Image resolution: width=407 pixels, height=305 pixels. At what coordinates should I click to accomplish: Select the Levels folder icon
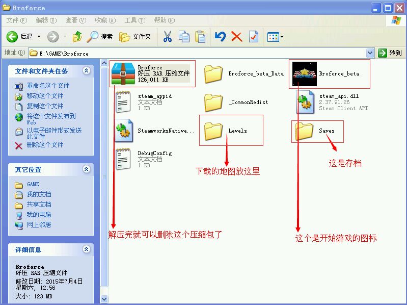click(213, 131)
